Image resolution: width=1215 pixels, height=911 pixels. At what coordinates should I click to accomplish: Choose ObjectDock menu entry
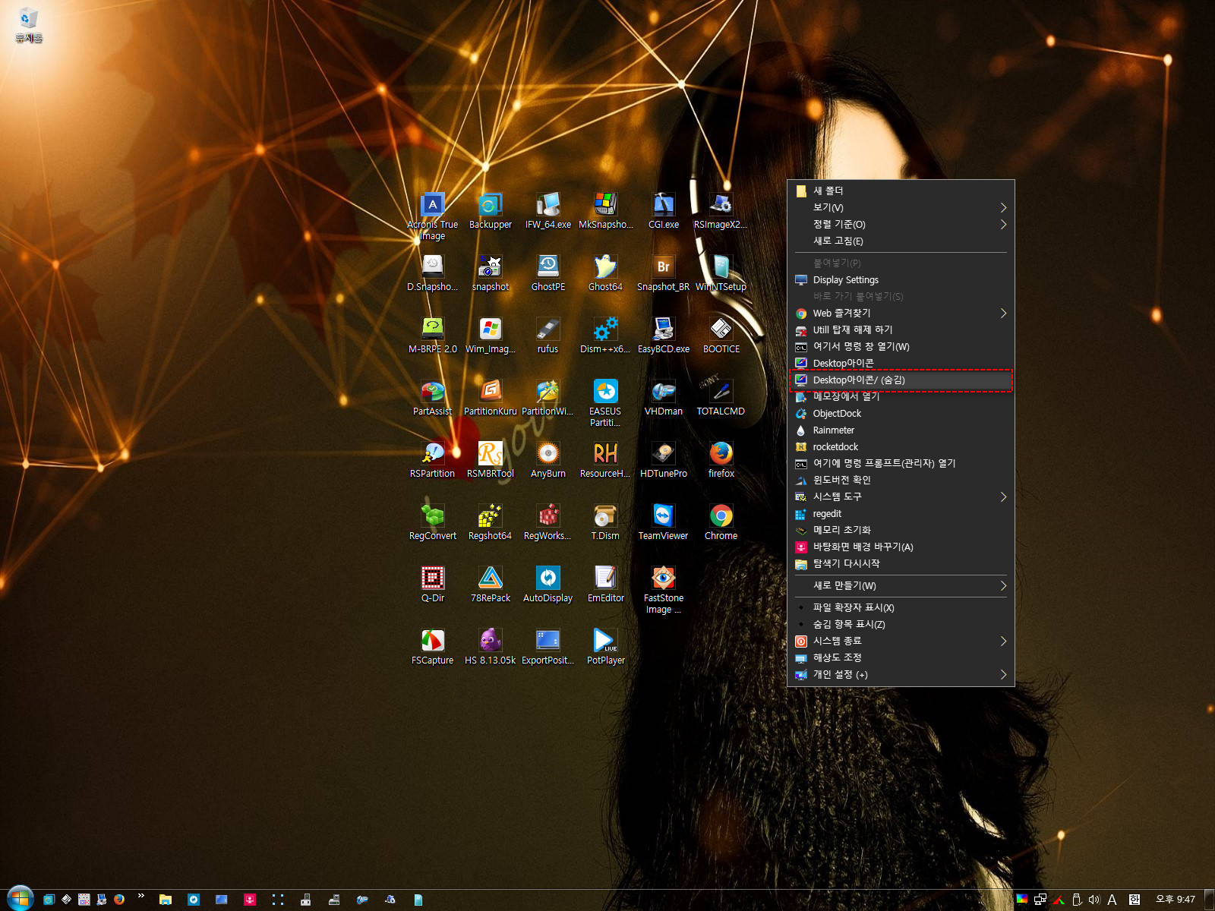(x=901, y=413)
